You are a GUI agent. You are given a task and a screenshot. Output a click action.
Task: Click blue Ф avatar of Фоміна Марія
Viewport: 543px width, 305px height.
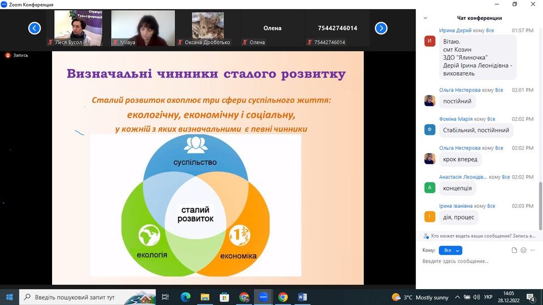point(430,130)
